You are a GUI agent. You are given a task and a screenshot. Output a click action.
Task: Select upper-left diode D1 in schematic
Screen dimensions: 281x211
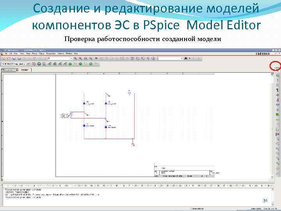[x=84, y=103]
